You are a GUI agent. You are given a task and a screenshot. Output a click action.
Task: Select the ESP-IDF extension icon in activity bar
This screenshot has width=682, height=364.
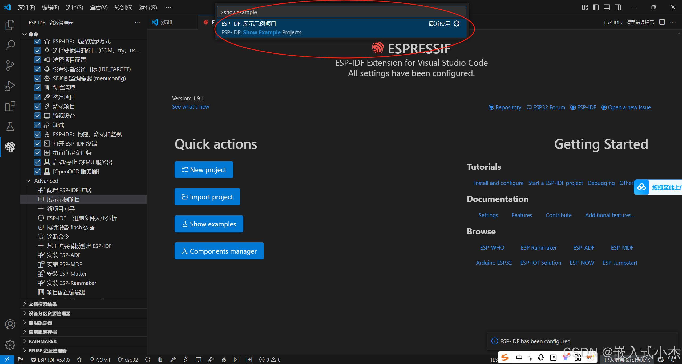tap(10, 147)
